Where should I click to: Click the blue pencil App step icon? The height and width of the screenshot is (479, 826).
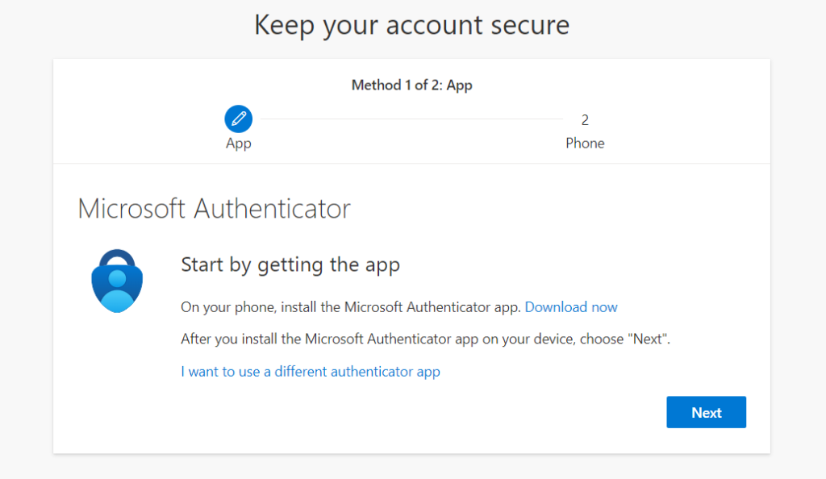[238, 119]
